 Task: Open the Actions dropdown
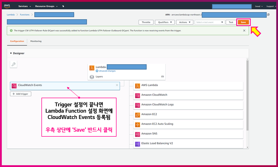(184, 22)
